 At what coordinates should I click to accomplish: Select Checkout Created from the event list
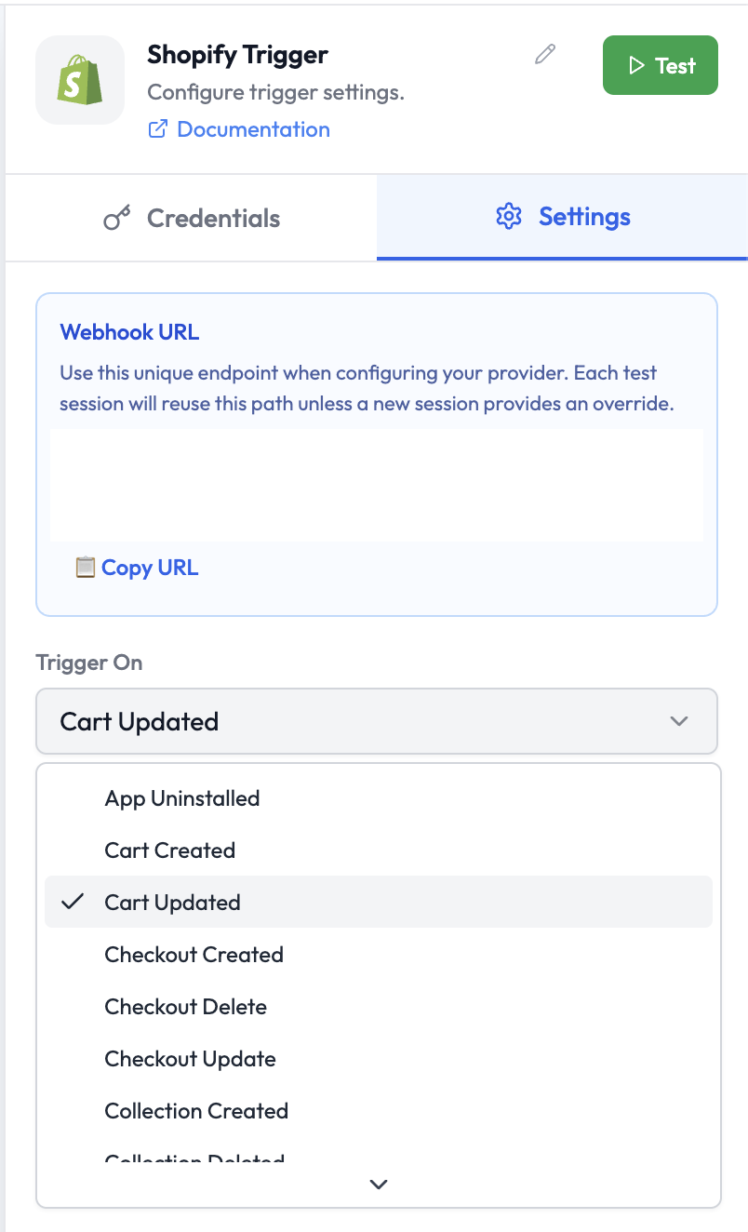coord(194,955)
